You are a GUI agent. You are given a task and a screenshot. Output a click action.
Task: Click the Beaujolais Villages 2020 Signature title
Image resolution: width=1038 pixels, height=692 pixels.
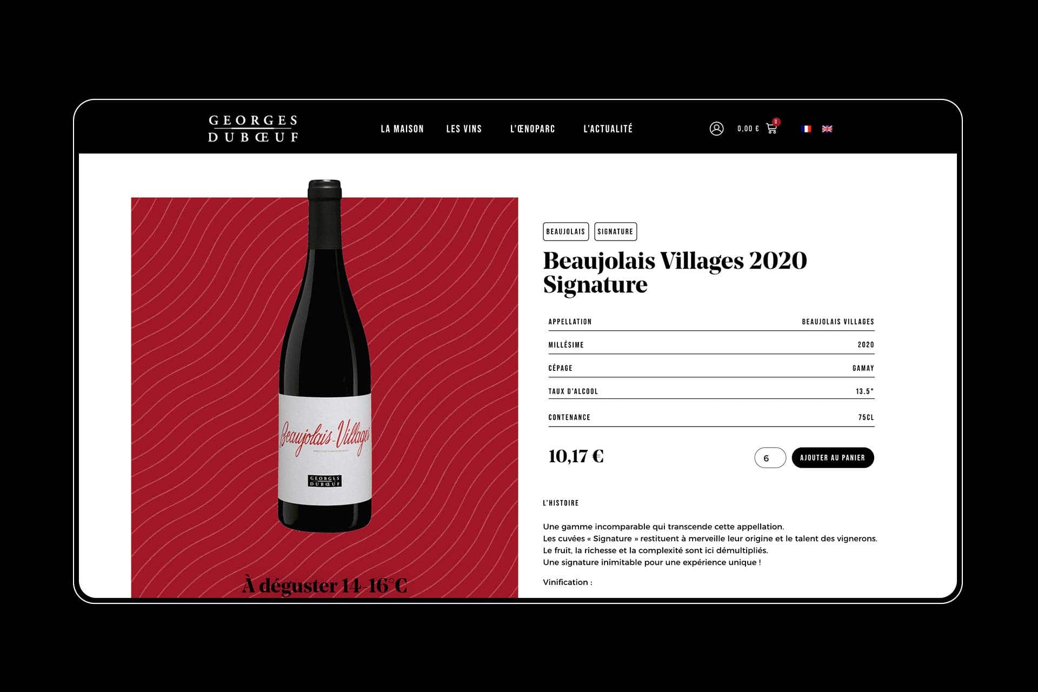[x=675, y=272]
